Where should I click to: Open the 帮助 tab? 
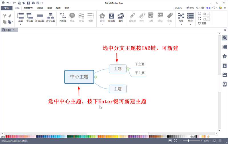67,8
